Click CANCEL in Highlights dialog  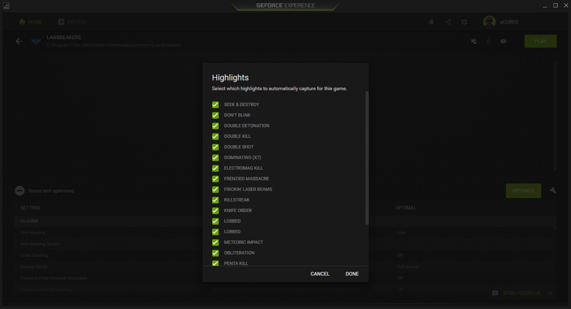[x=320, y=274]
